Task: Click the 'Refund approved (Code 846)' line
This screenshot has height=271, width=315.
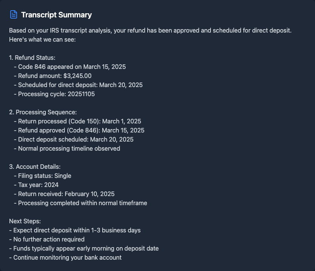Action: 81,130
